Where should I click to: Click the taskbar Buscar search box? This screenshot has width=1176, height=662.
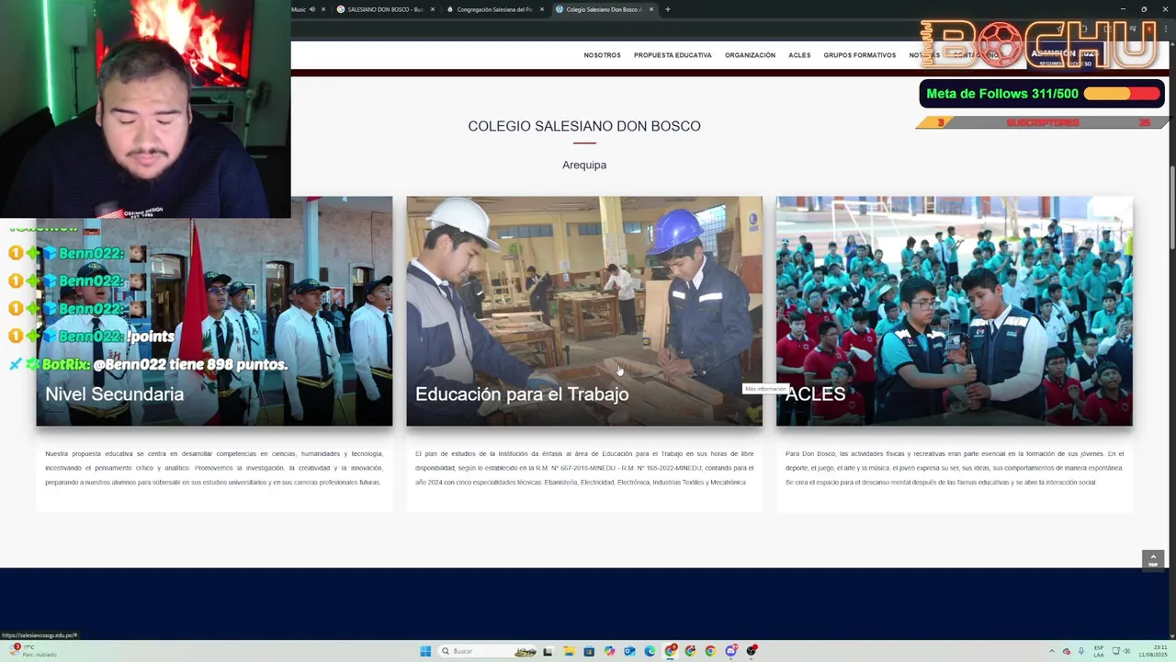pyautogui.click(x=488, y=651)
